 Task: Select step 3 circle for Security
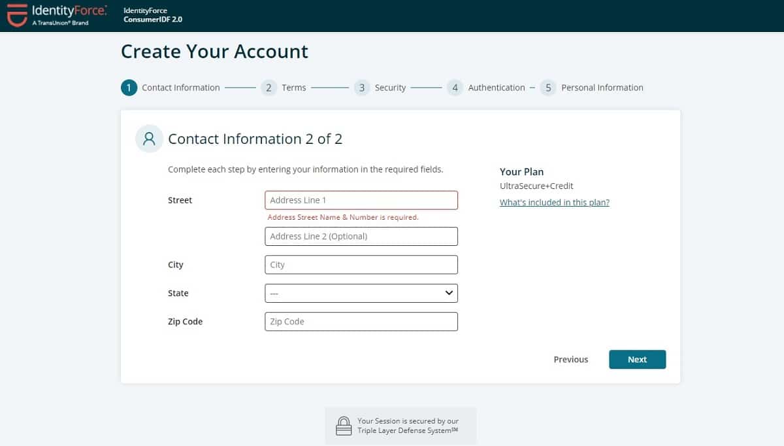pyautogui.click(x=362, y=88)
